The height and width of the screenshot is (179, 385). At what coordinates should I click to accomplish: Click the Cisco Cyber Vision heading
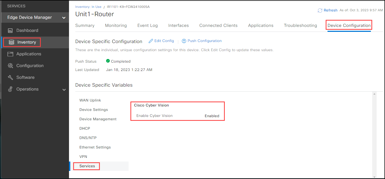pos(152,105)
